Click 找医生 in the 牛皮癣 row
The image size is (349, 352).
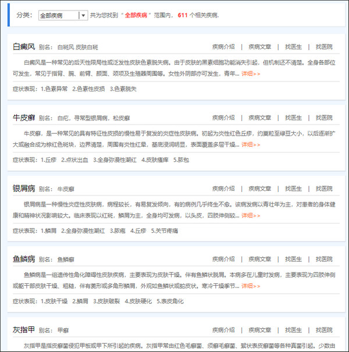[x=293, y=118]
